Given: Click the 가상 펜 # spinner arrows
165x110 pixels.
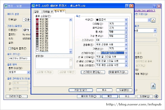Looking at the screenshot, I should pos(126,36).
